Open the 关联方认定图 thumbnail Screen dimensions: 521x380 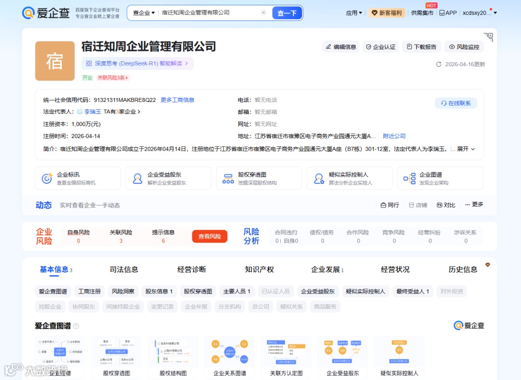pos(286,357)
